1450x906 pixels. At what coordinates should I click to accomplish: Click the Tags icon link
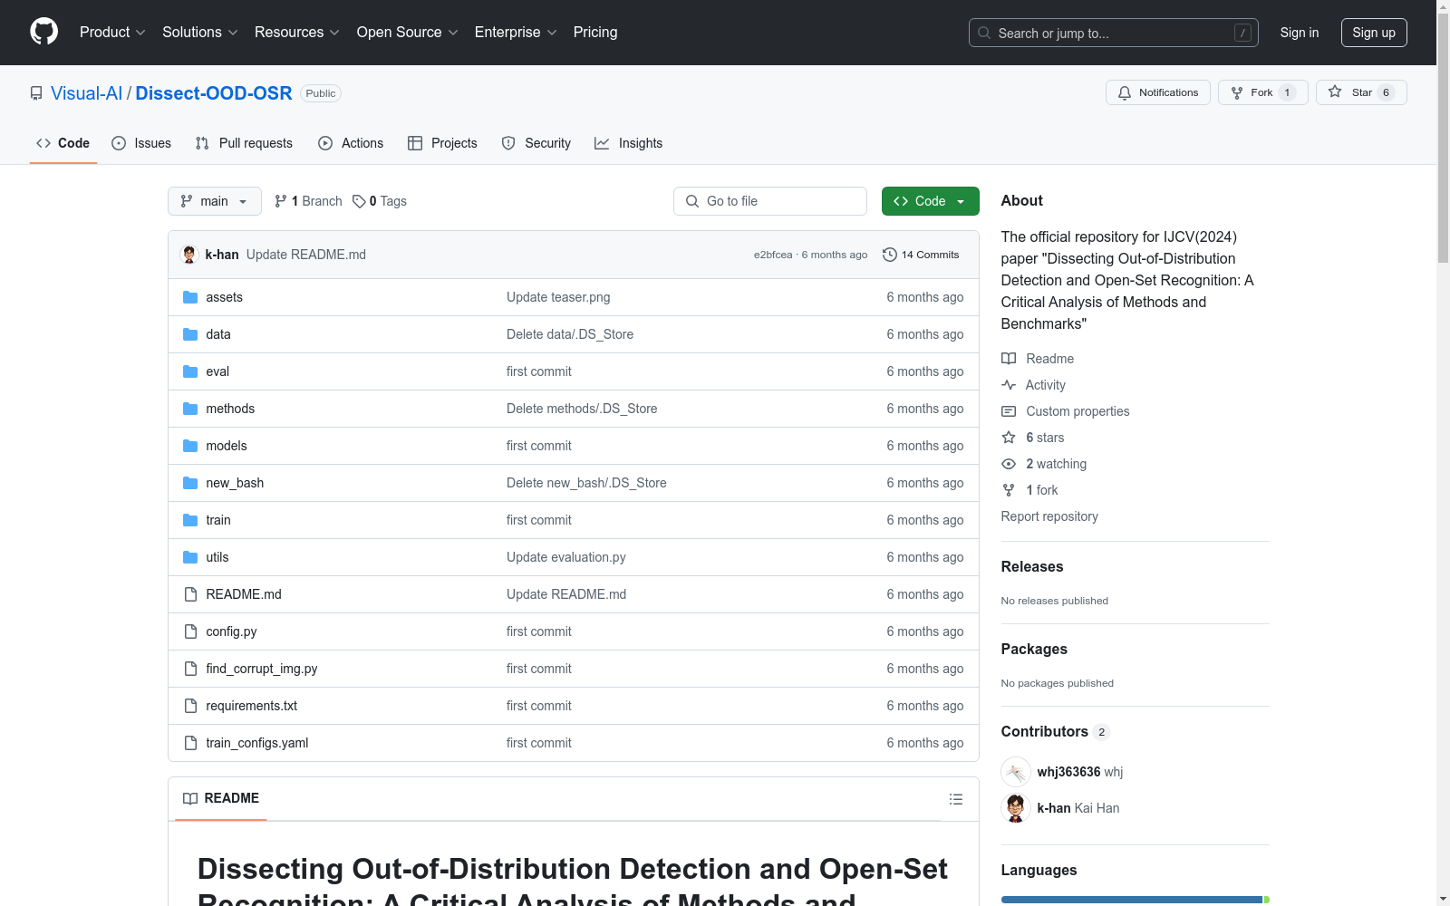point(380,201)
